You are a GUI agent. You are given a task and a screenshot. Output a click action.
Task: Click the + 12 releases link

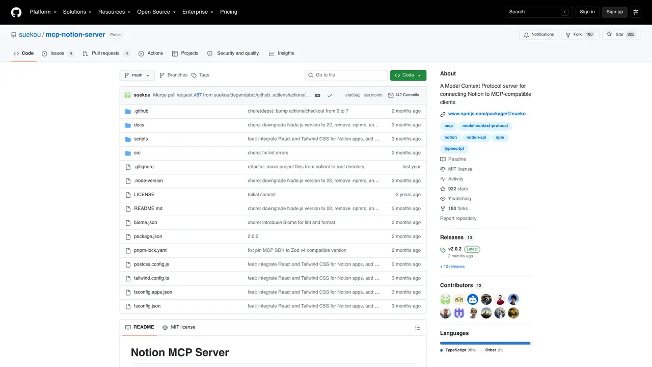[452, 267]
